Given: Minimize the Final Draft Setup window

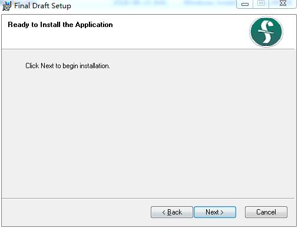Looking at the screenshot, I should click(x=245, y=4).
